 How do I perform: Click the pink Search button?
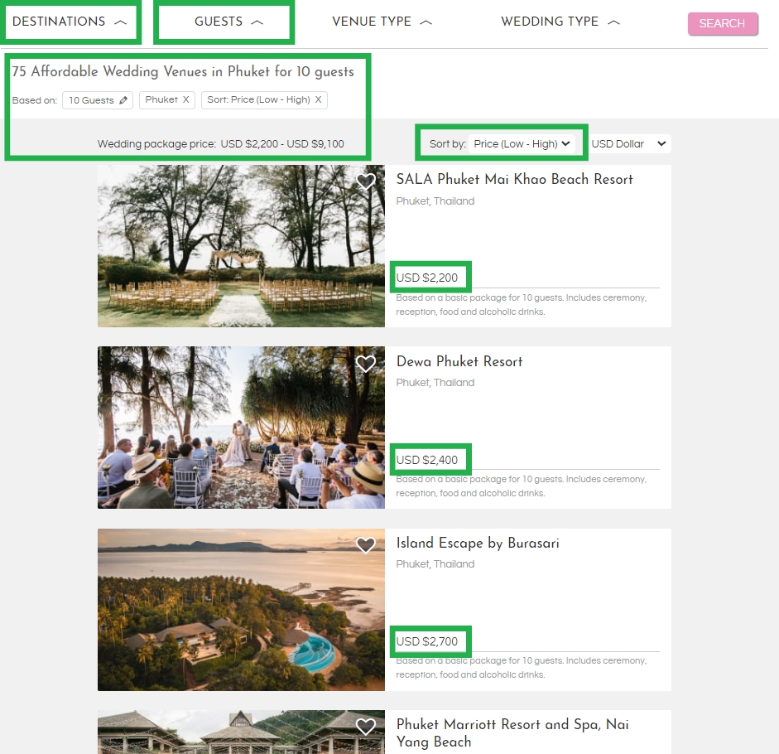tap(723, 23)
